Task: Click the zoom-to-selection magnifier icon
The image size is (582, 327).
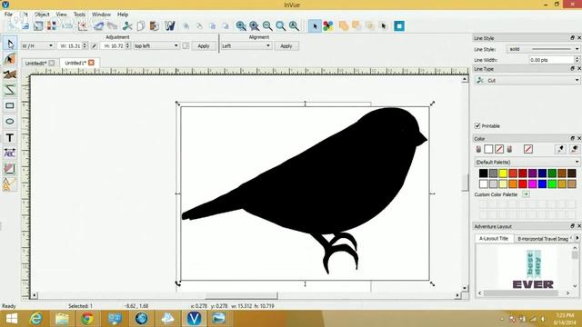Action: 255,26
